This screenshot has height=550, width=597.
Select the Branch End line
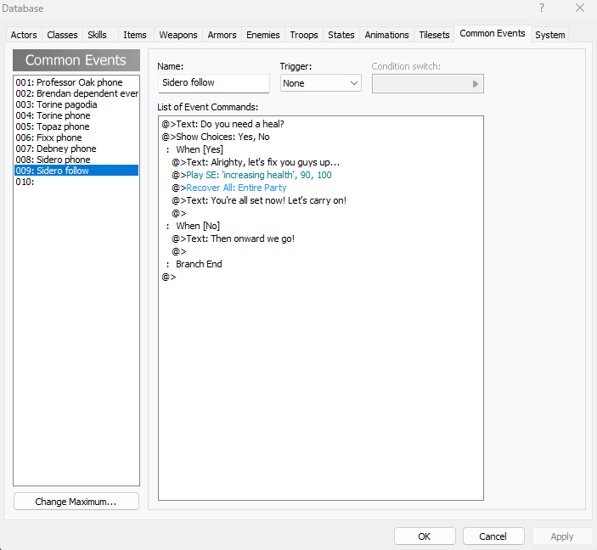(x=321, y=264)
